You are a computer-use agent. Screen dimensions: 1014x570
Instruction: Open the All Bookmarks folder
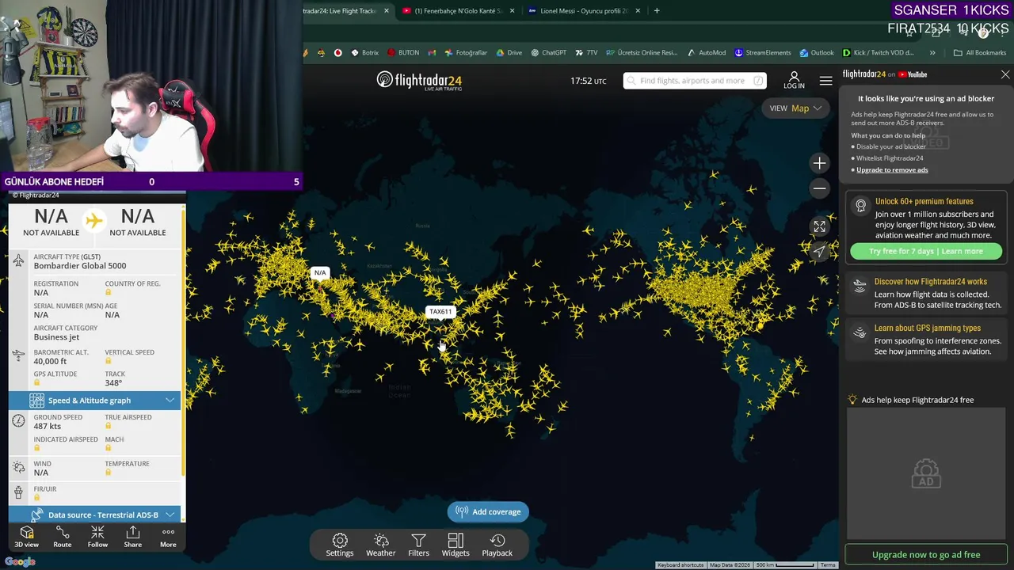click(979, 53)
